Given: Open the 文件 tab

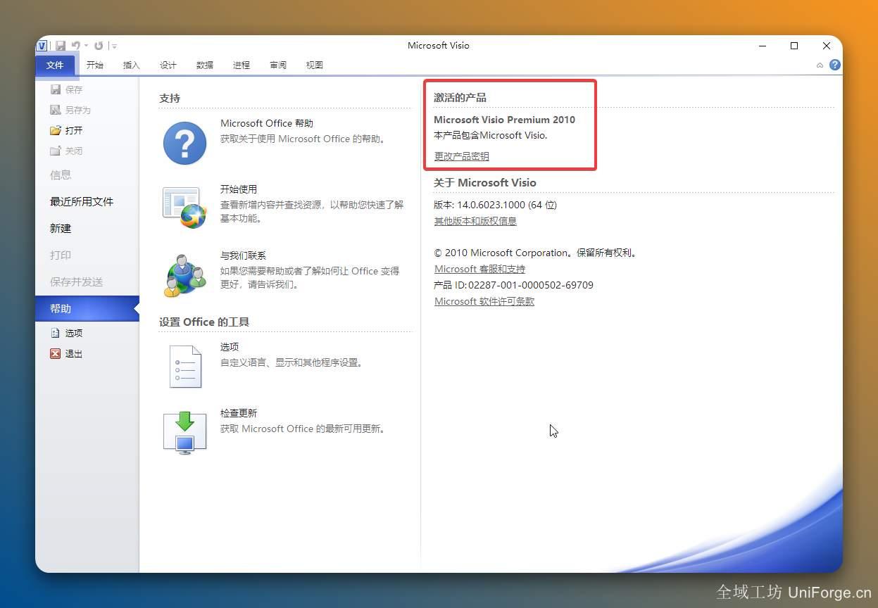Looking at the screenshot, I should click(x=55, y=65).
